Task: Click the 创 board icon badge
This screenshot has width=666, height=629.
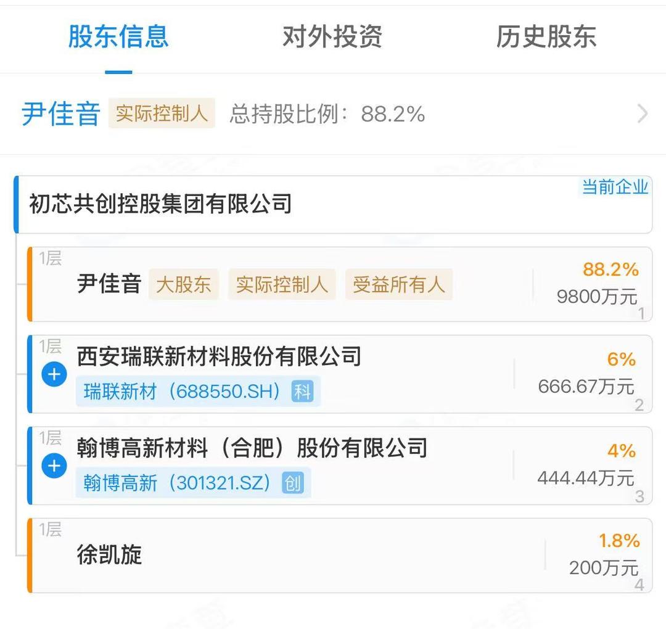Action: coord(292,483)
